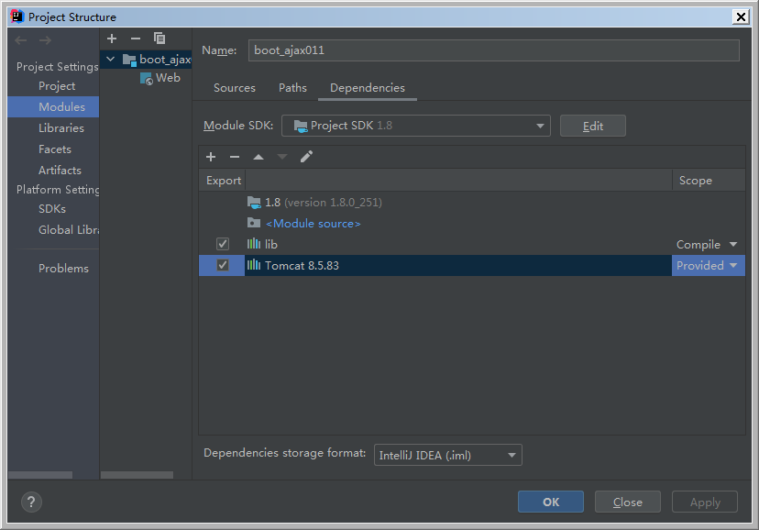Collapse the boot_ajax module tree node
The width and height of the screenshot is (759, 530).
click(x=110, y=59)
